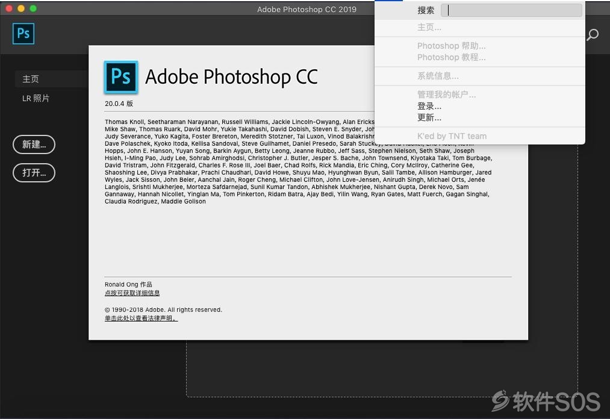Click the Adobe Photoshop CC title text

pyautogui.click(x=231, y=76)
